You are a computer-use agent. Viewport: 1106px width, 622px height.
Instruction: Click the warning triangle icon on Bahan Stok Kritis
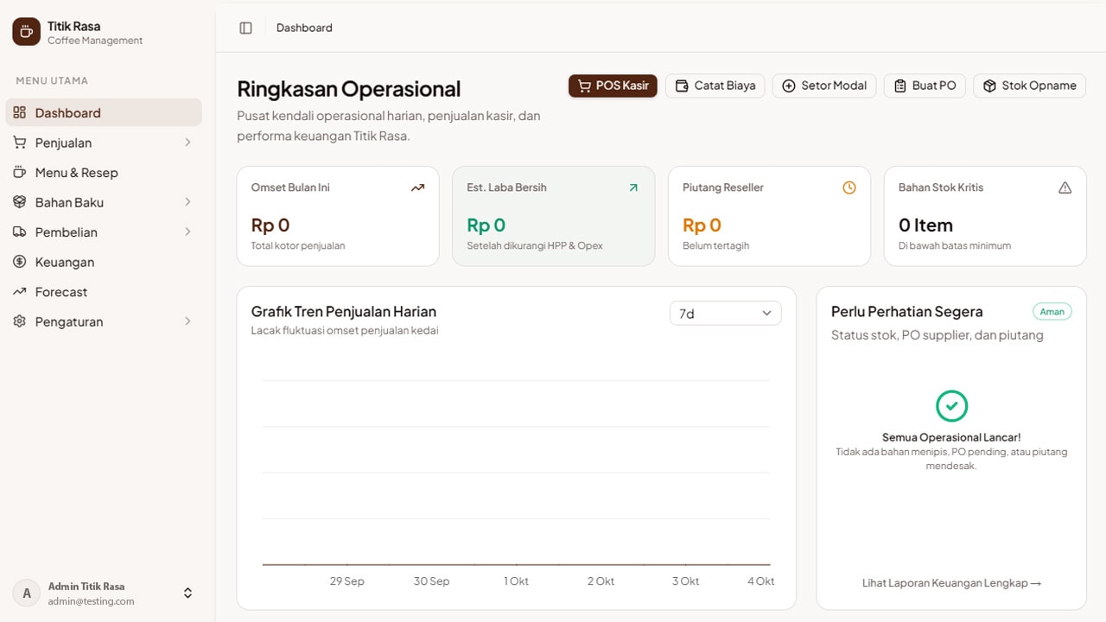[x=1065, y=187]
